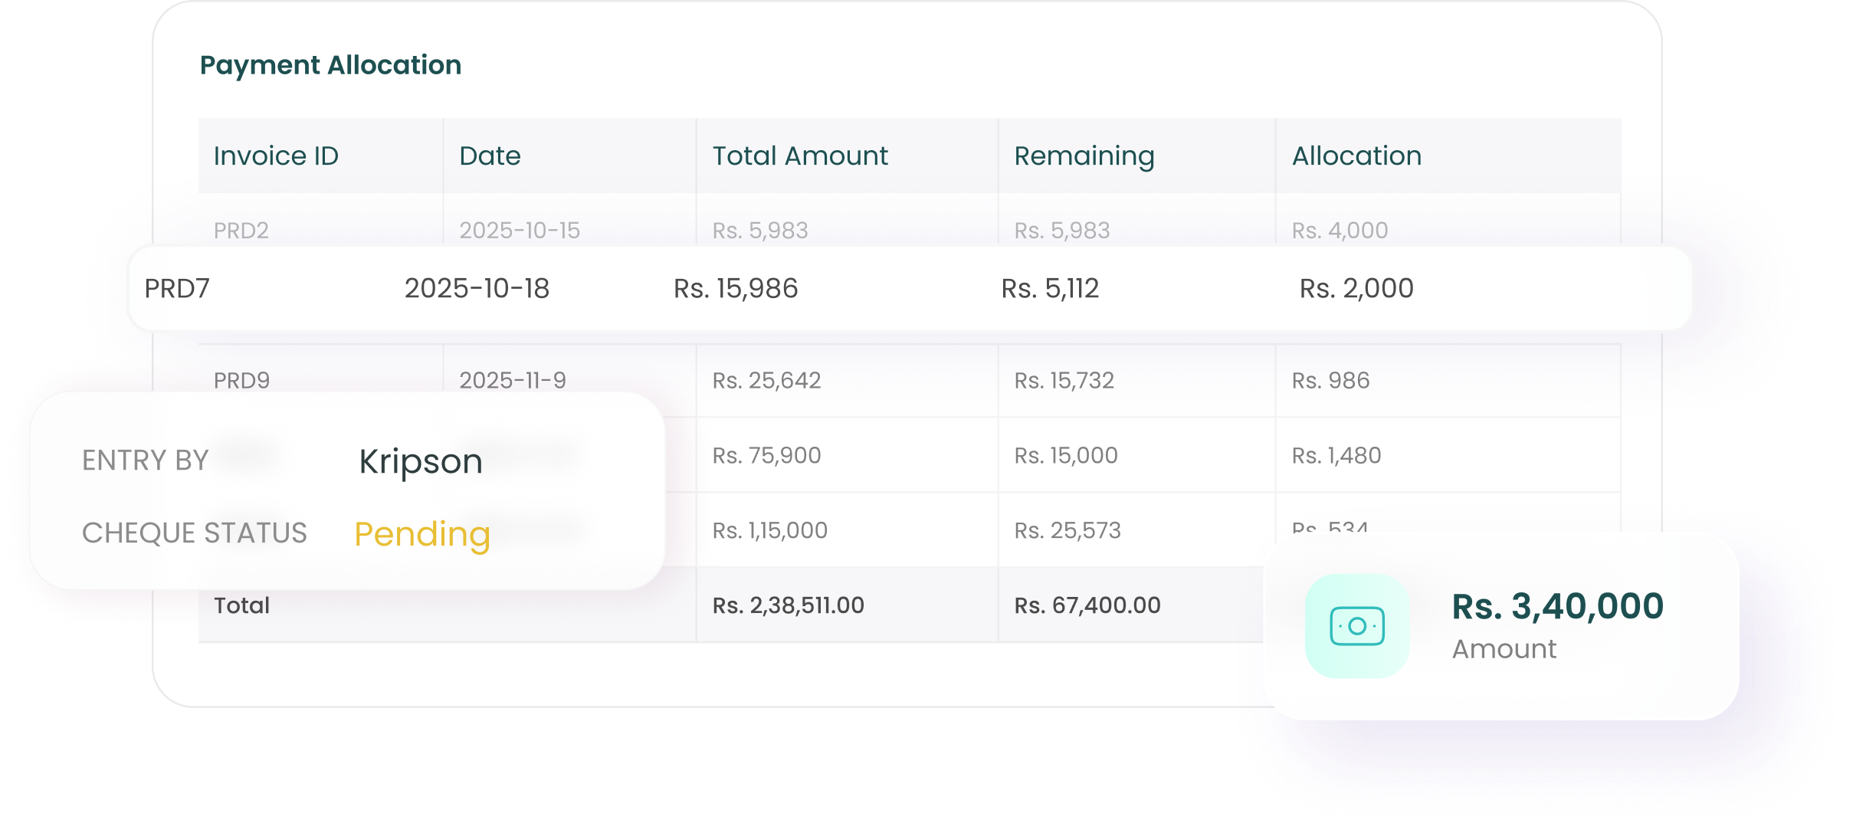Select the Rs. 1,480 allocation value

[1336, 455]
